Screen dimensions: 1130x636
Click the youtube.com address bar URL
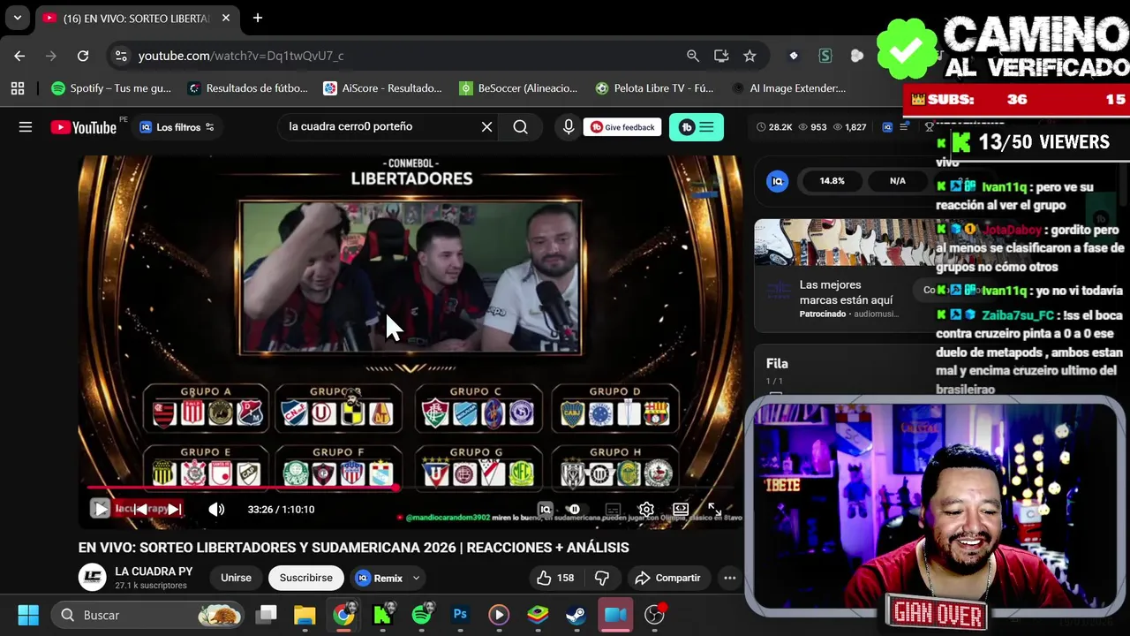pos(241,56)
